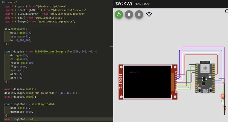Click the 'await display.init();' line
Viewport: 228px width, 122px height.
(20, 89)
